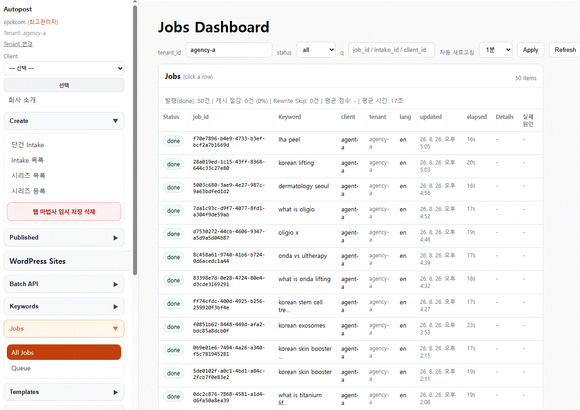The image size is (580, 410).
Task: Click done status of lha peel row
Action: pos(174,141)
